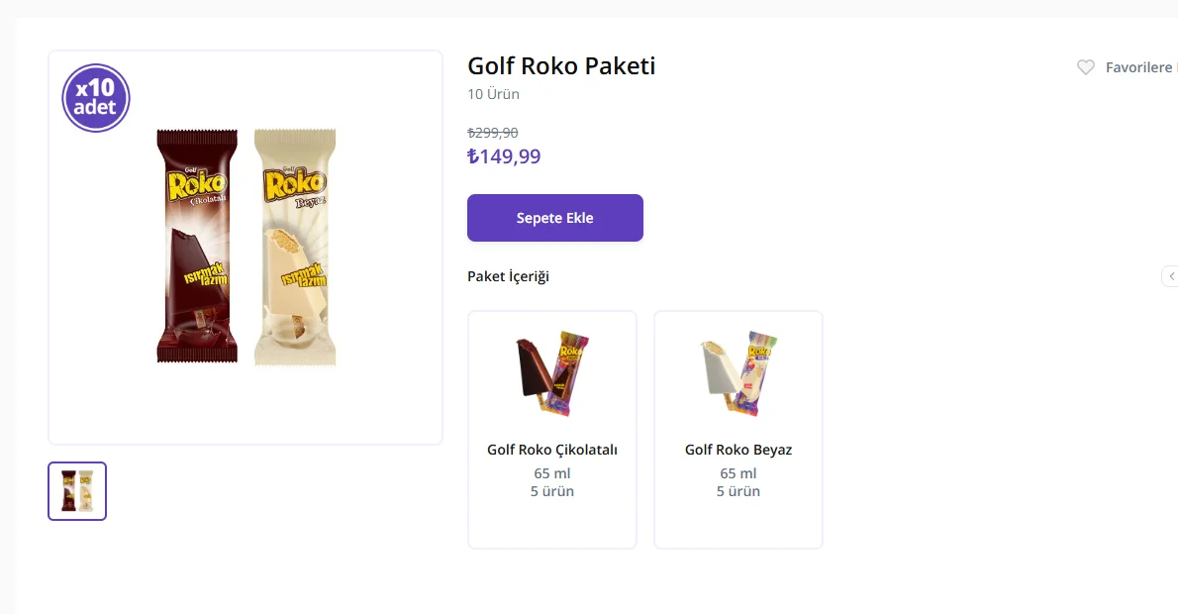This screenshot has width=1178, height=614.
Task: Click the crossed-out 299,90 old price
Action: (493, 133)
